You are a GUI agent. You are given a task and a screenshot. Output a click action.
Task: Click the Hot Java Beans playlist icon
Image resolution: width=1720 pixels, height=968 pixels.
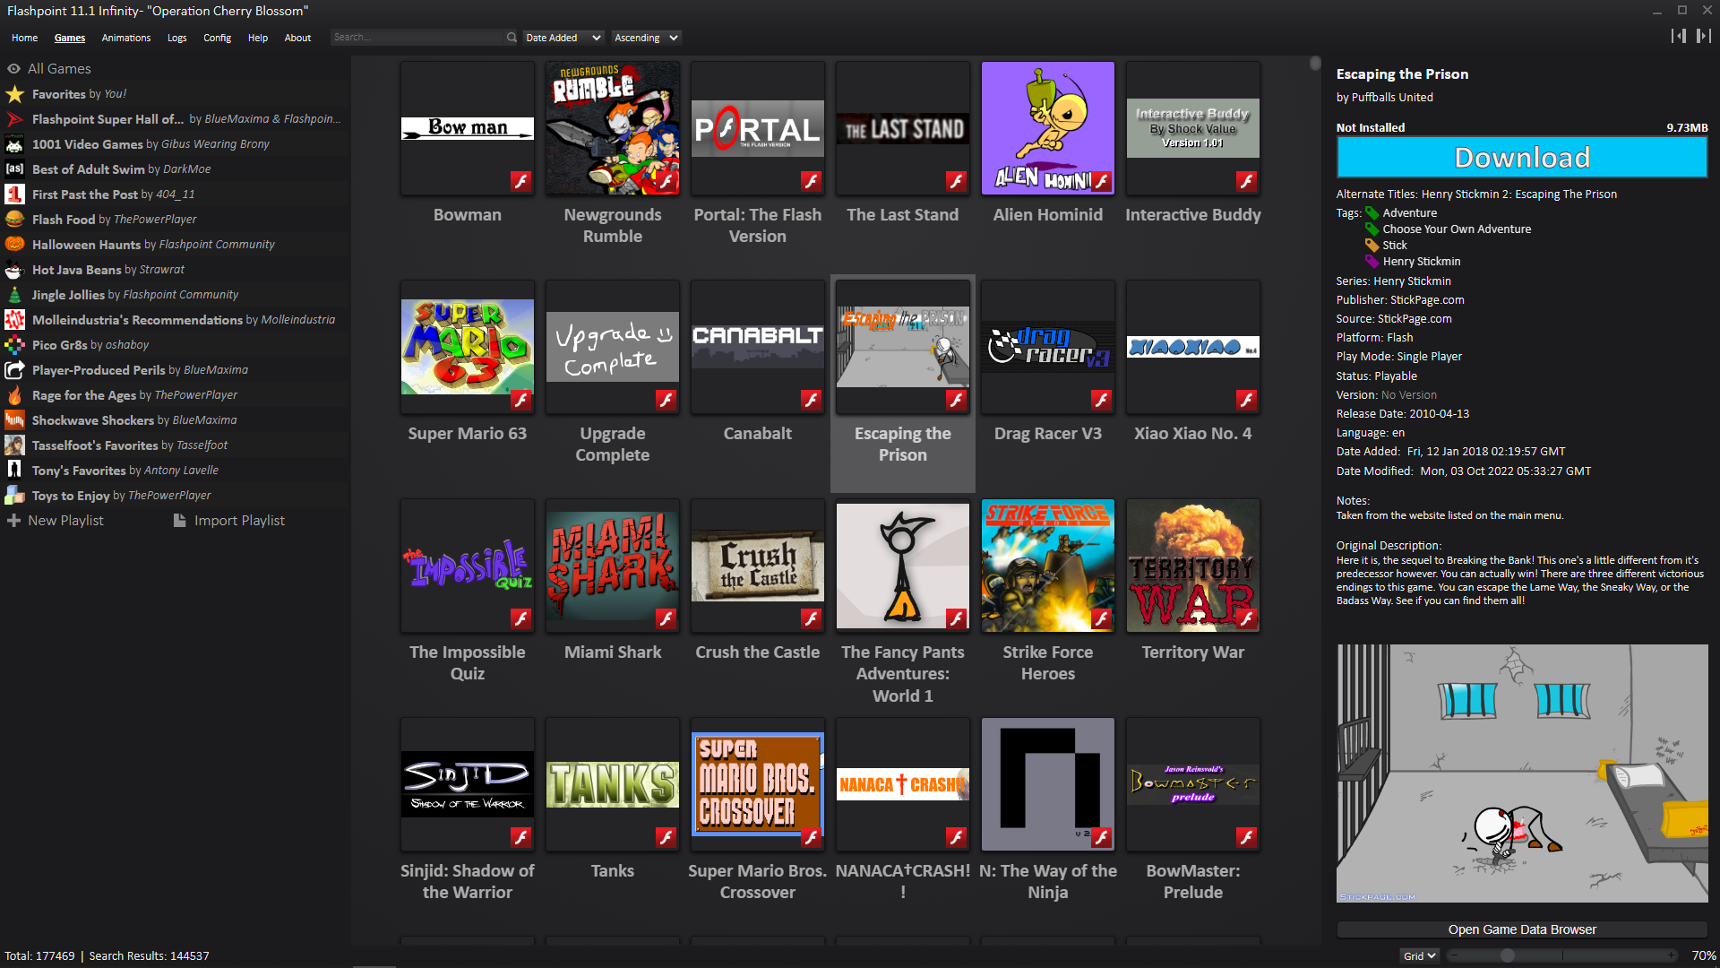tap(16, 268)
